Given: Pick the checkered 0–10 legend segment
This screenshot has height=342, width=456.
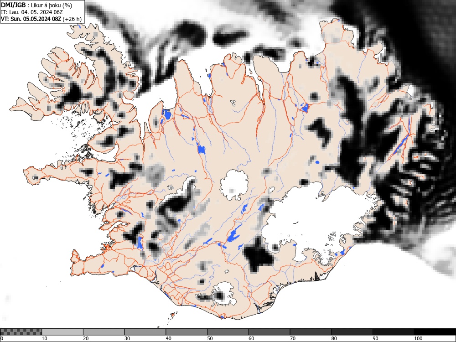Looking at the screenshot, I should pos(21,332).
